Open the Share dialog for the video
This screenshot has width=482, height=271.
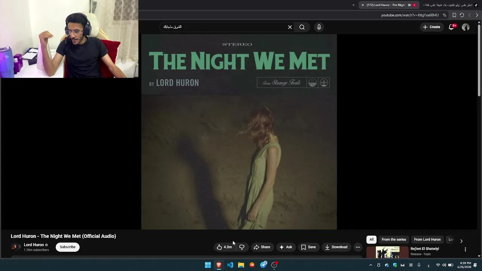pos(262,247)
